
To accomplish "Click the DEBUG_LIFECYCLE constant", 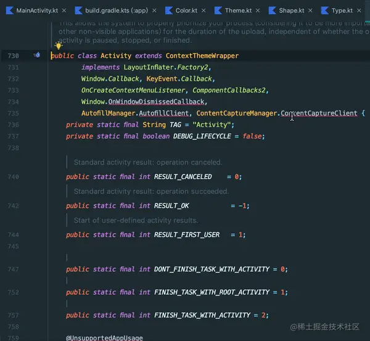I will pos(202,136).
